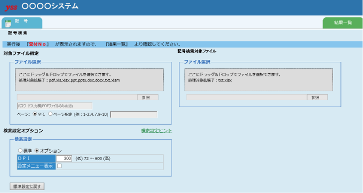The height and width of the screenshot is (193, 363).
Task: Select the 全て page radio button
Action: point(35,114)
